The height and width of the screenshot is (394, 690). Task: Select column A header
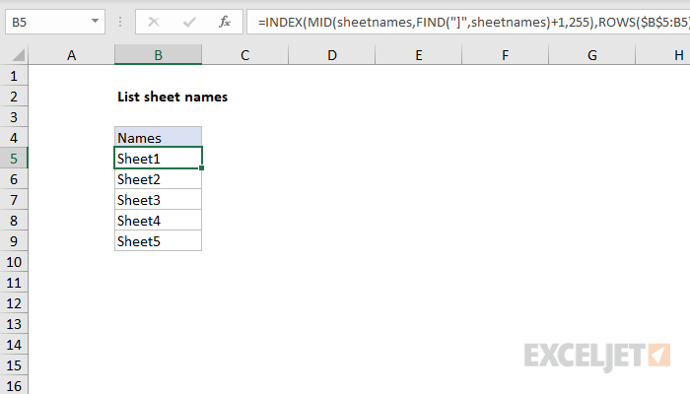point(71,57)
